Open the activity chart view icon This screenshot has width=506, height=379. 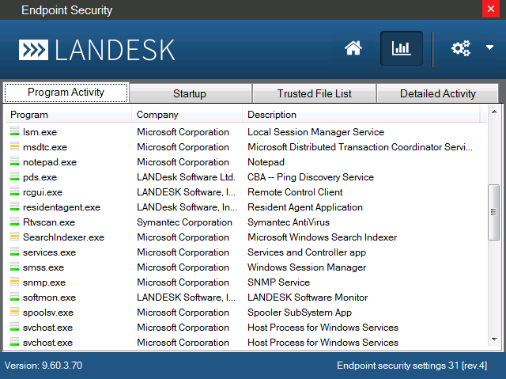click(402, 48)
